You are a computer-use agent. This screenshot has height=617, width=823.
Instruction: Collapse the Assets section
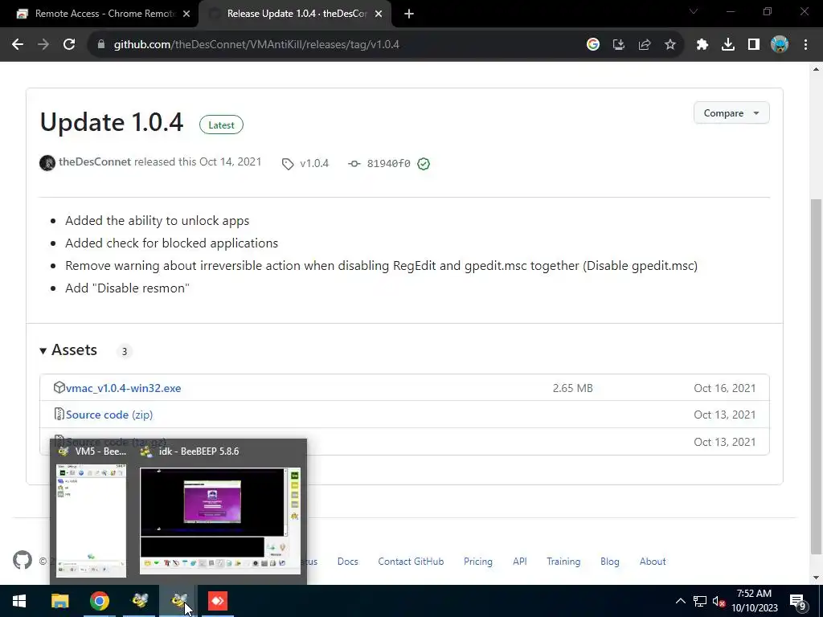69,350
